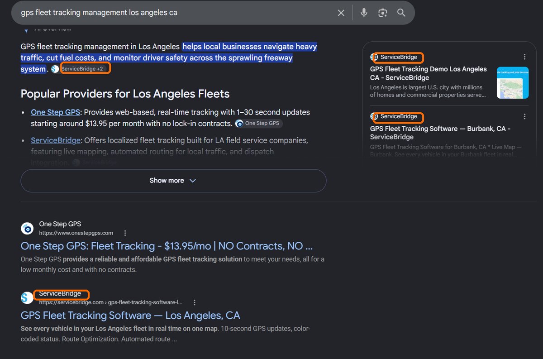Image resolution: width=543 pixels, height=359 pixels.
Task: Open the One Step GPS source chip
Action: [x=259, y=123]
